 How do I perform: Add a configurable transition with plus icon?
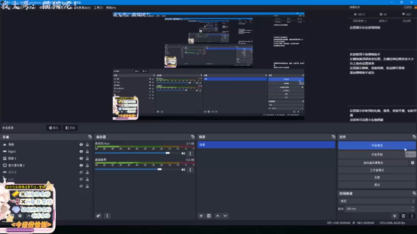pyautogui.click(x=395, y=216)
